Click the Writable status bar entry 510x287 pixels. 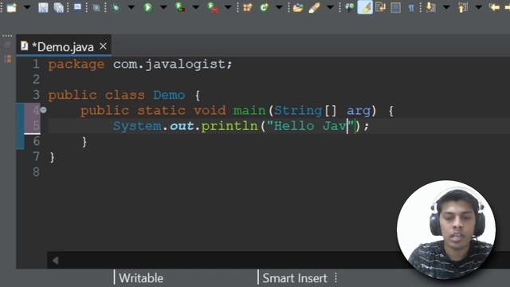click(141, 278)
